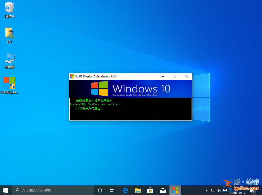Mute sound via the speaker tray icon

tap(219, 190)
